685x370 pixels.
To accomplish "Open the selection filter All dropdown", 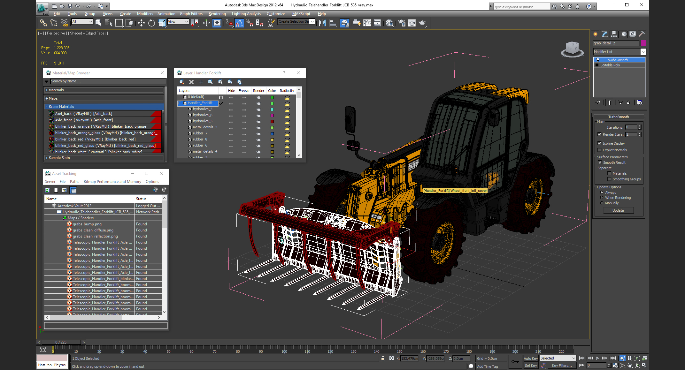I will 82,22.
